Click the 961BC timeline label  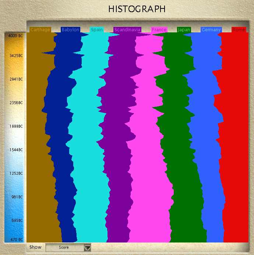(x=17, y=197)
